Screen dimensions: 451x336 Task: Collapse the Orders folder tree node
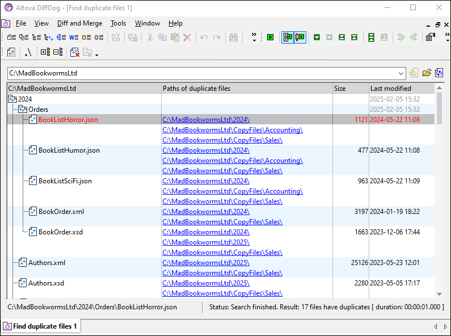click(23, 109)
